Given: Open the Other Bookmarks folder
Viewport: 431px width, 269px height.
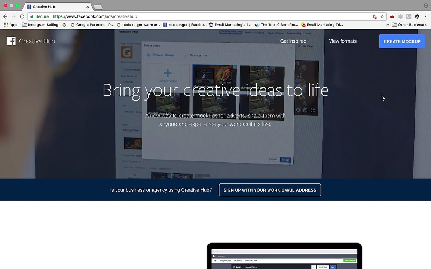Looking at the screenshot, I should point(410,25).
